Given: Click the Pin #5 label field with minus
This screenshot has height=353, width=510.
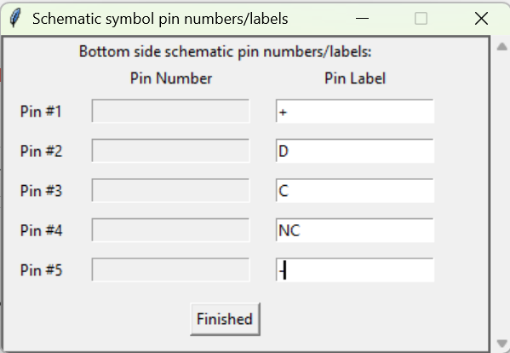Looking at the screenshot, I should 355,270.
